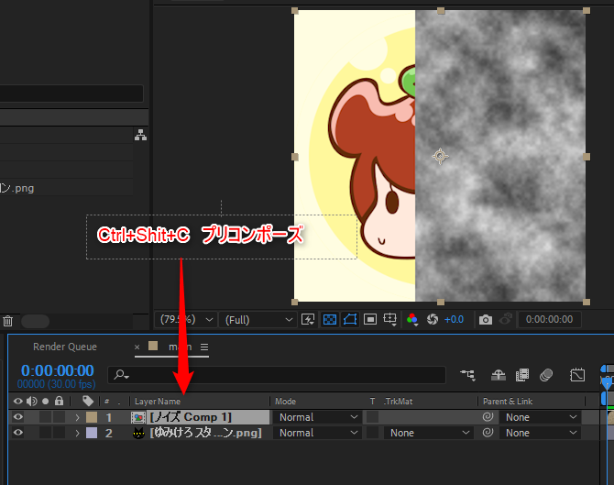Click TrkMat column header
Image resolution: width=614 pixels, height=485 pixels.
(x=399, y=402)
